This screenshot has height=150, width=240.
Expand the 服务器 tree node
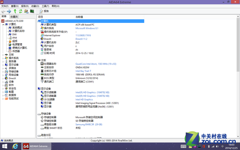(3, 61)
